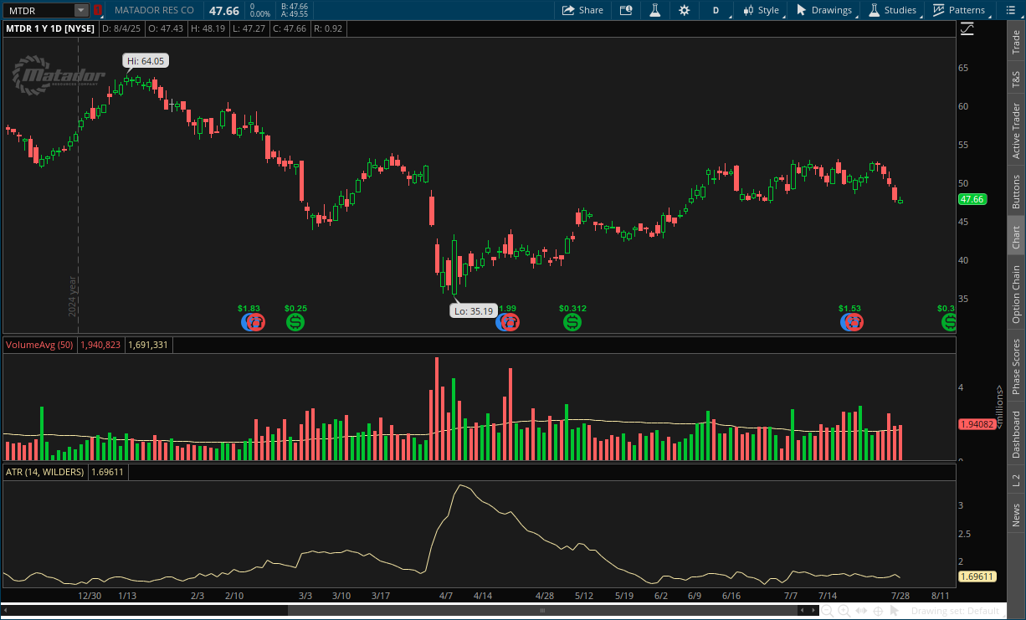This screenshot has height=620, width=1026.
Task: Click the horizontal expand arrows icon
Action: coord(863,611)
